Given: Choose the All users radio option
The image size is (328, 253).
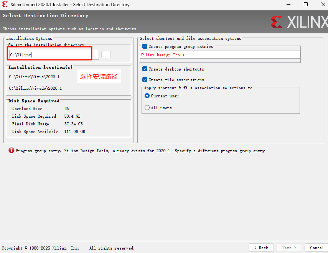Looking at the screenshot, I should click(147, 108).
